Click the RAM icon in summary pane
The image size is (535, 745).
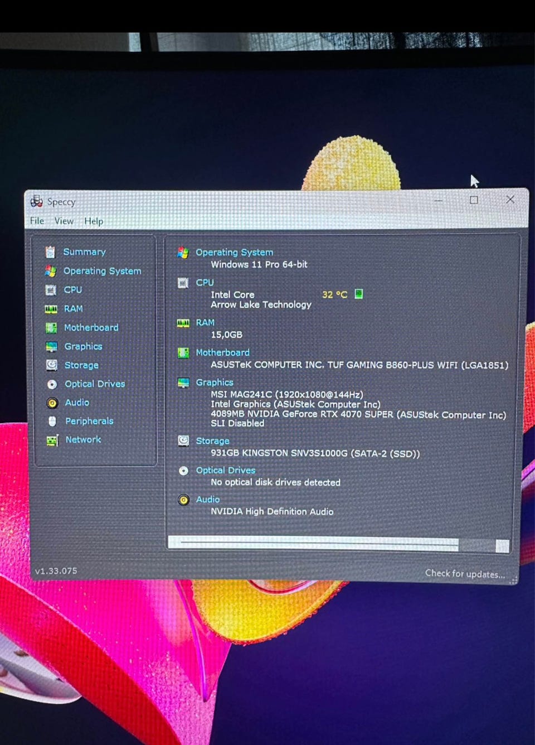click(183, 323)
